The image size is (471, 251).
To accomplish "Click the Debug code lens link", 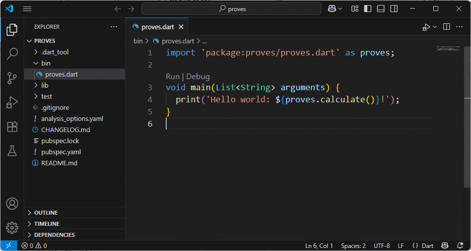I will point(198,77).
